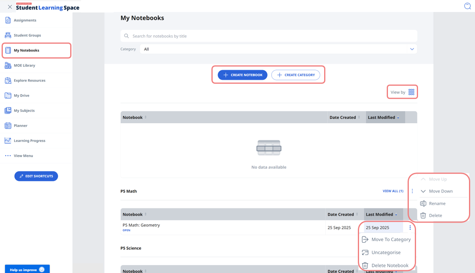Image resolution: width=475 pixels, height=273 pixels.
Task: Close the sidebar with the X icon
Action: tap(10, 7)
